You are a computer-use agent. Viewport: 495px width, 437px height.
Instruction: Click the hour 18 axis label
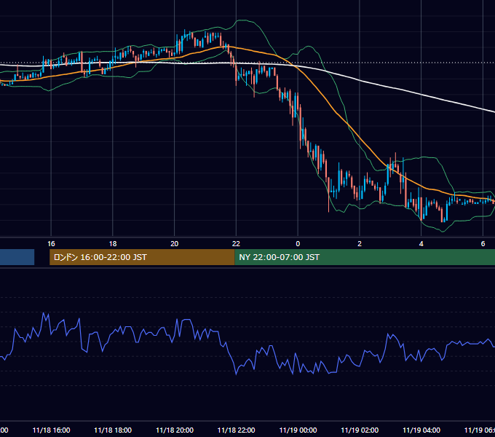click(113, 244)
